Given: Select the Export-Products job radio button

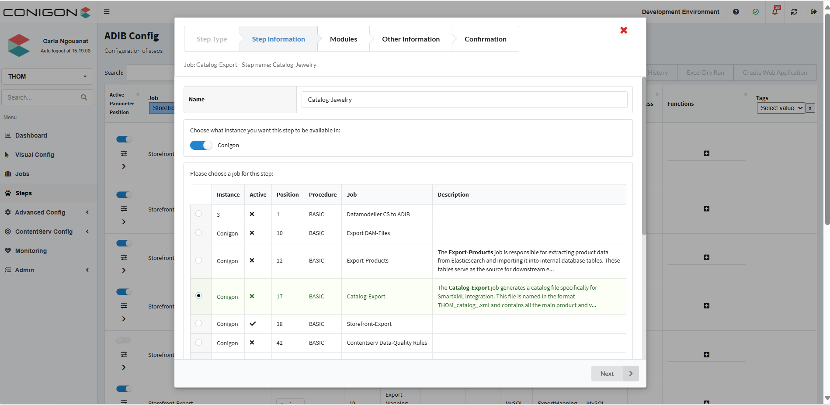Looking at the screenshot, I should point(199,260).
